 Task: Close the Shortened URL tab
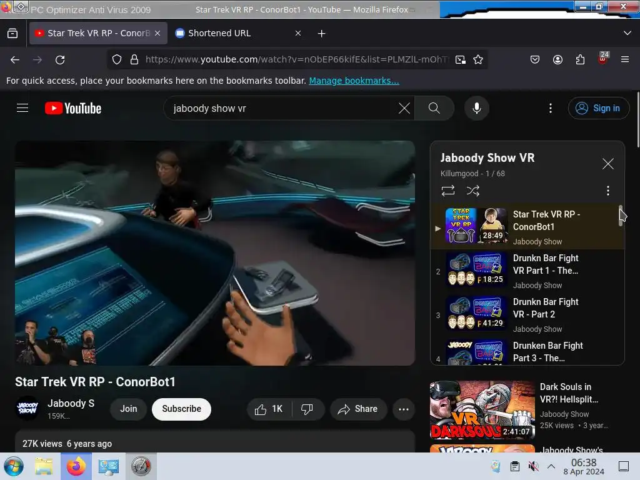point(298,34)
